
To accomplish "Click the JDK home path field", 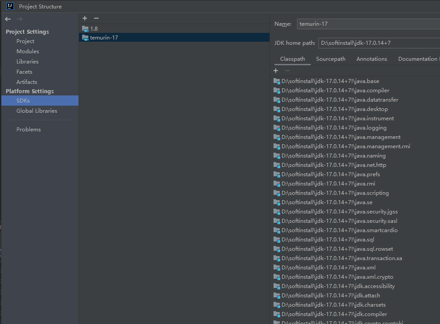I will 379,43.
